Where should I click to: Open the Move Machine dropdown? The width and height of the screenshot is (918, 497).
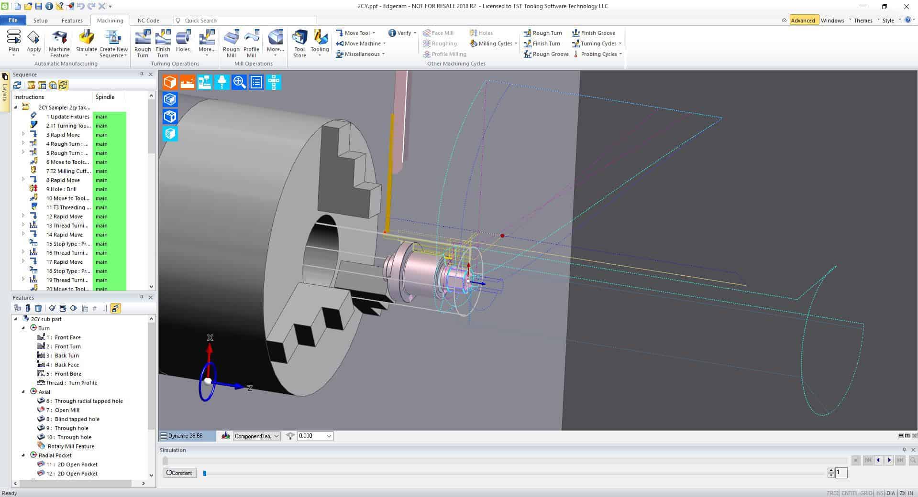[361, 43]
